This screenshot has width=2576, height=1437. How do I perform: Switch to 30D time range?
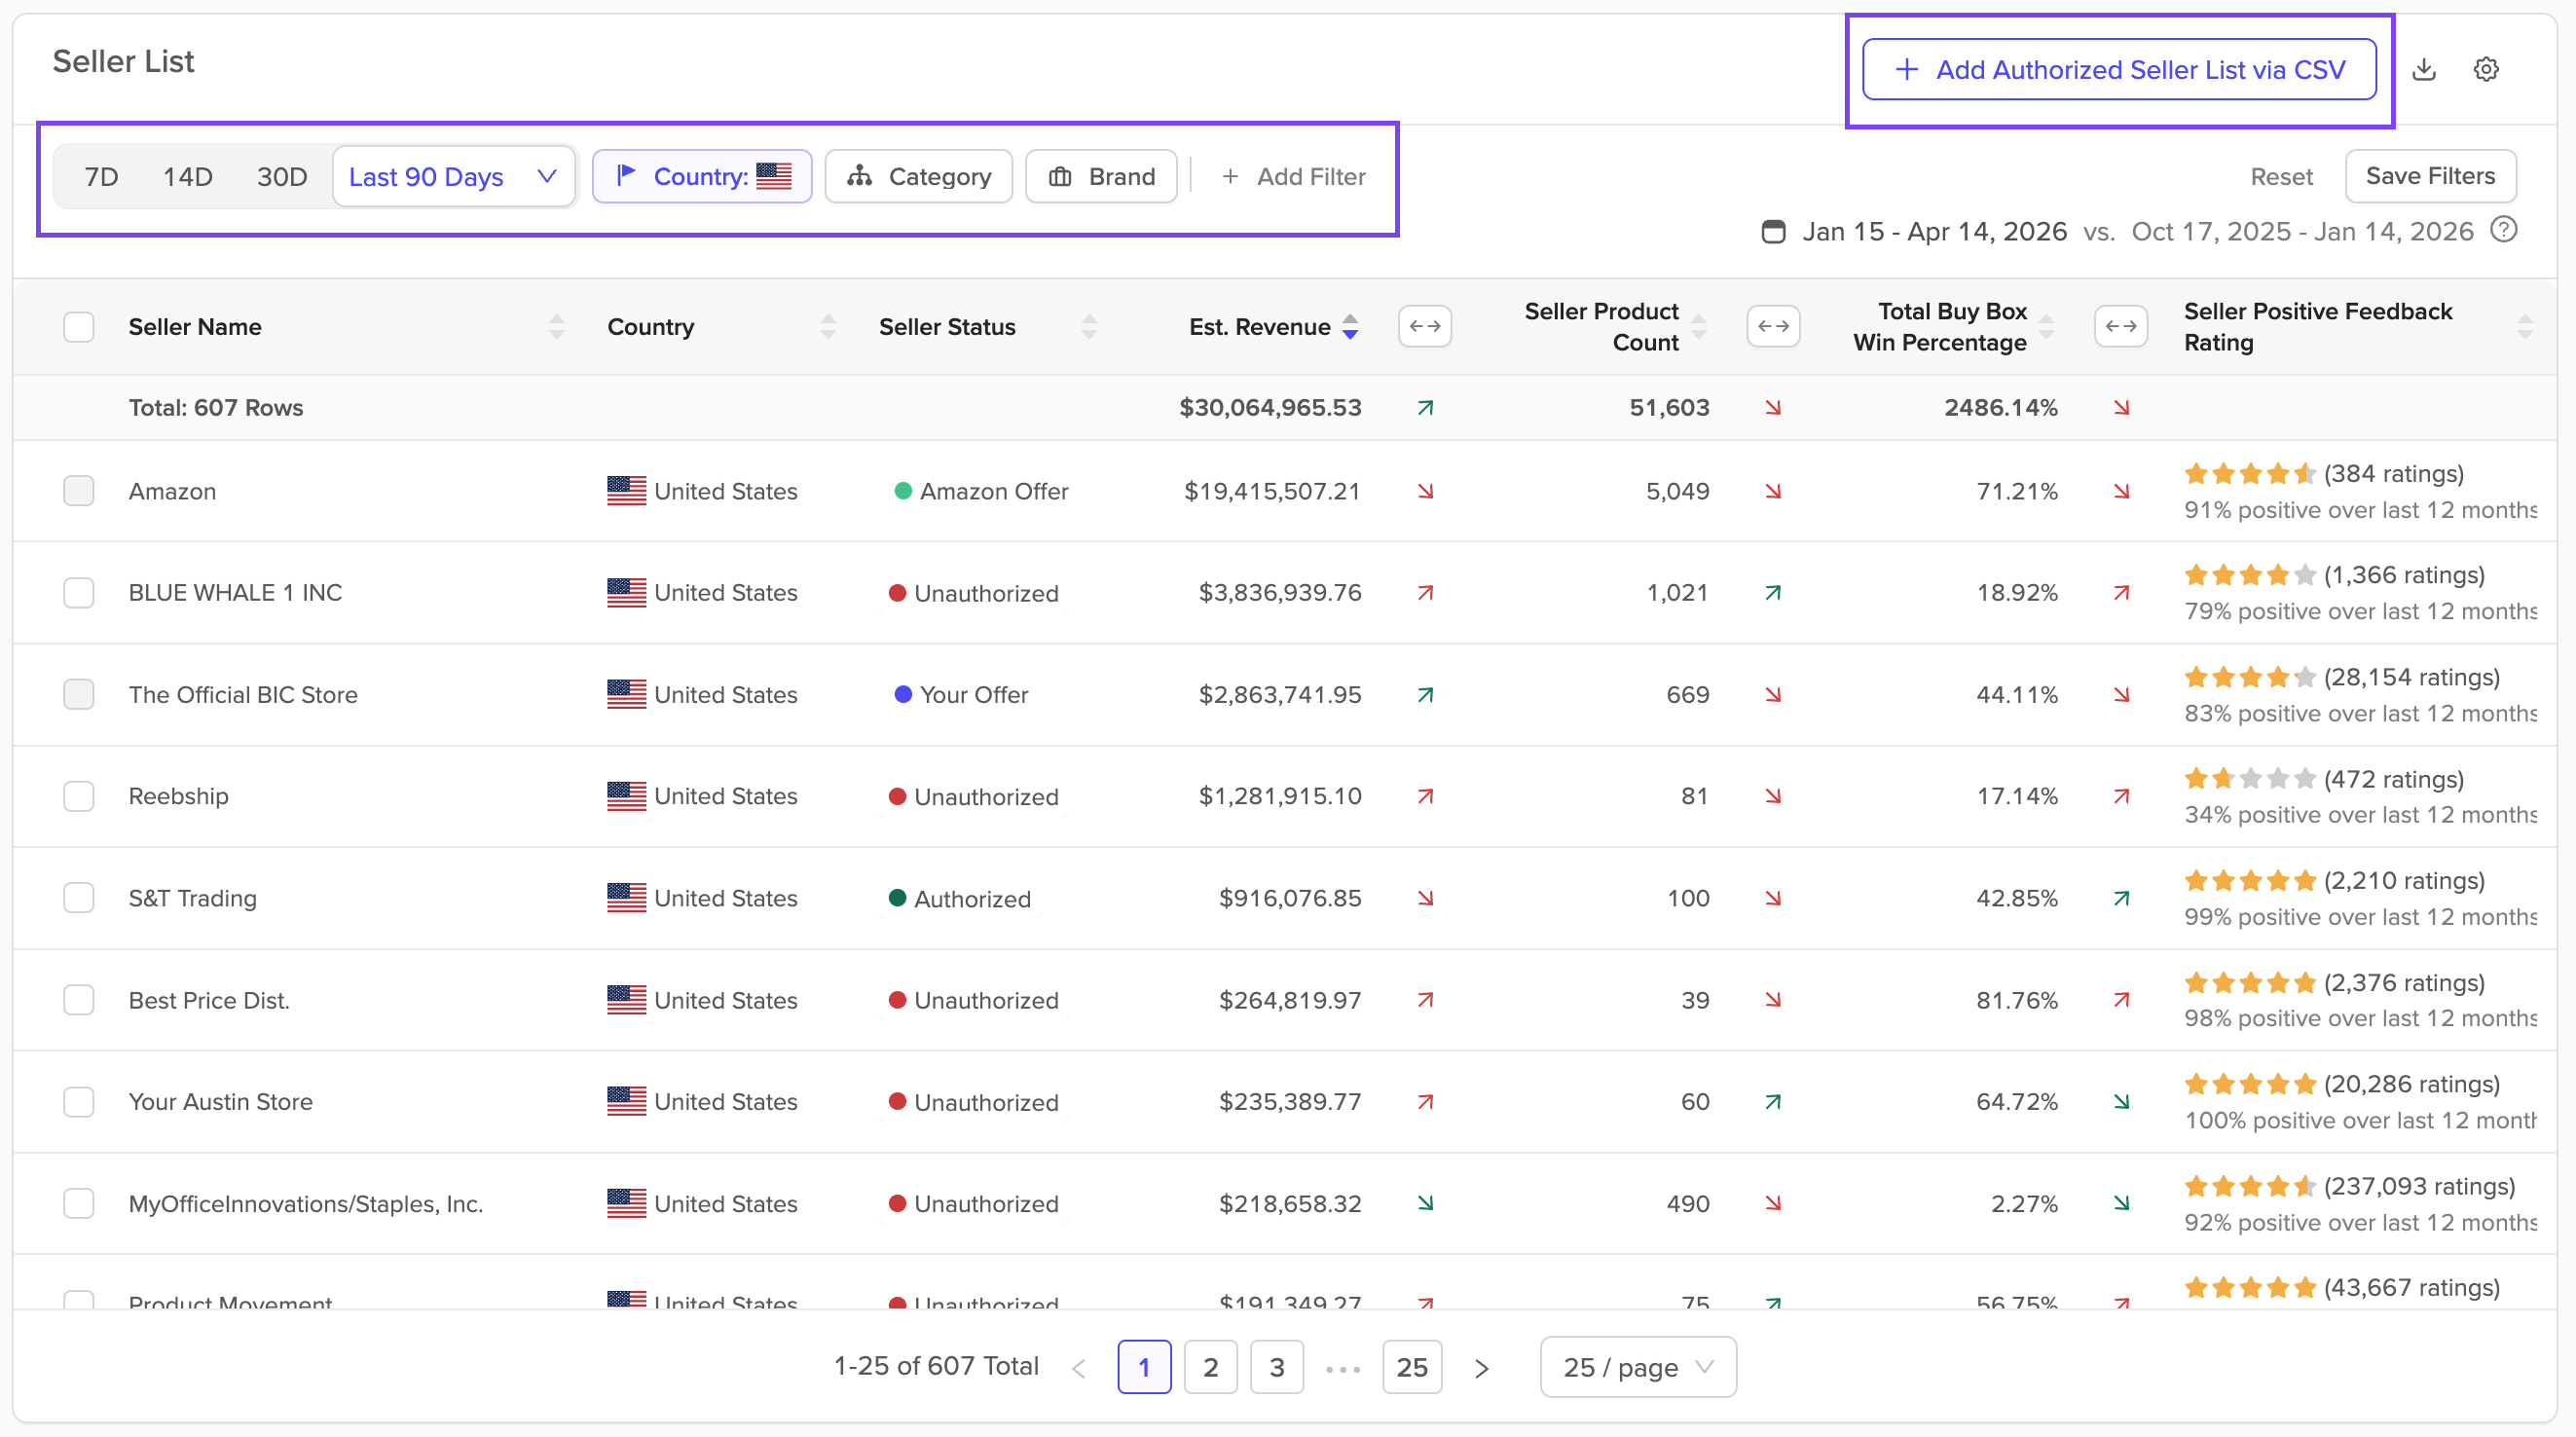tap(281, 176)
